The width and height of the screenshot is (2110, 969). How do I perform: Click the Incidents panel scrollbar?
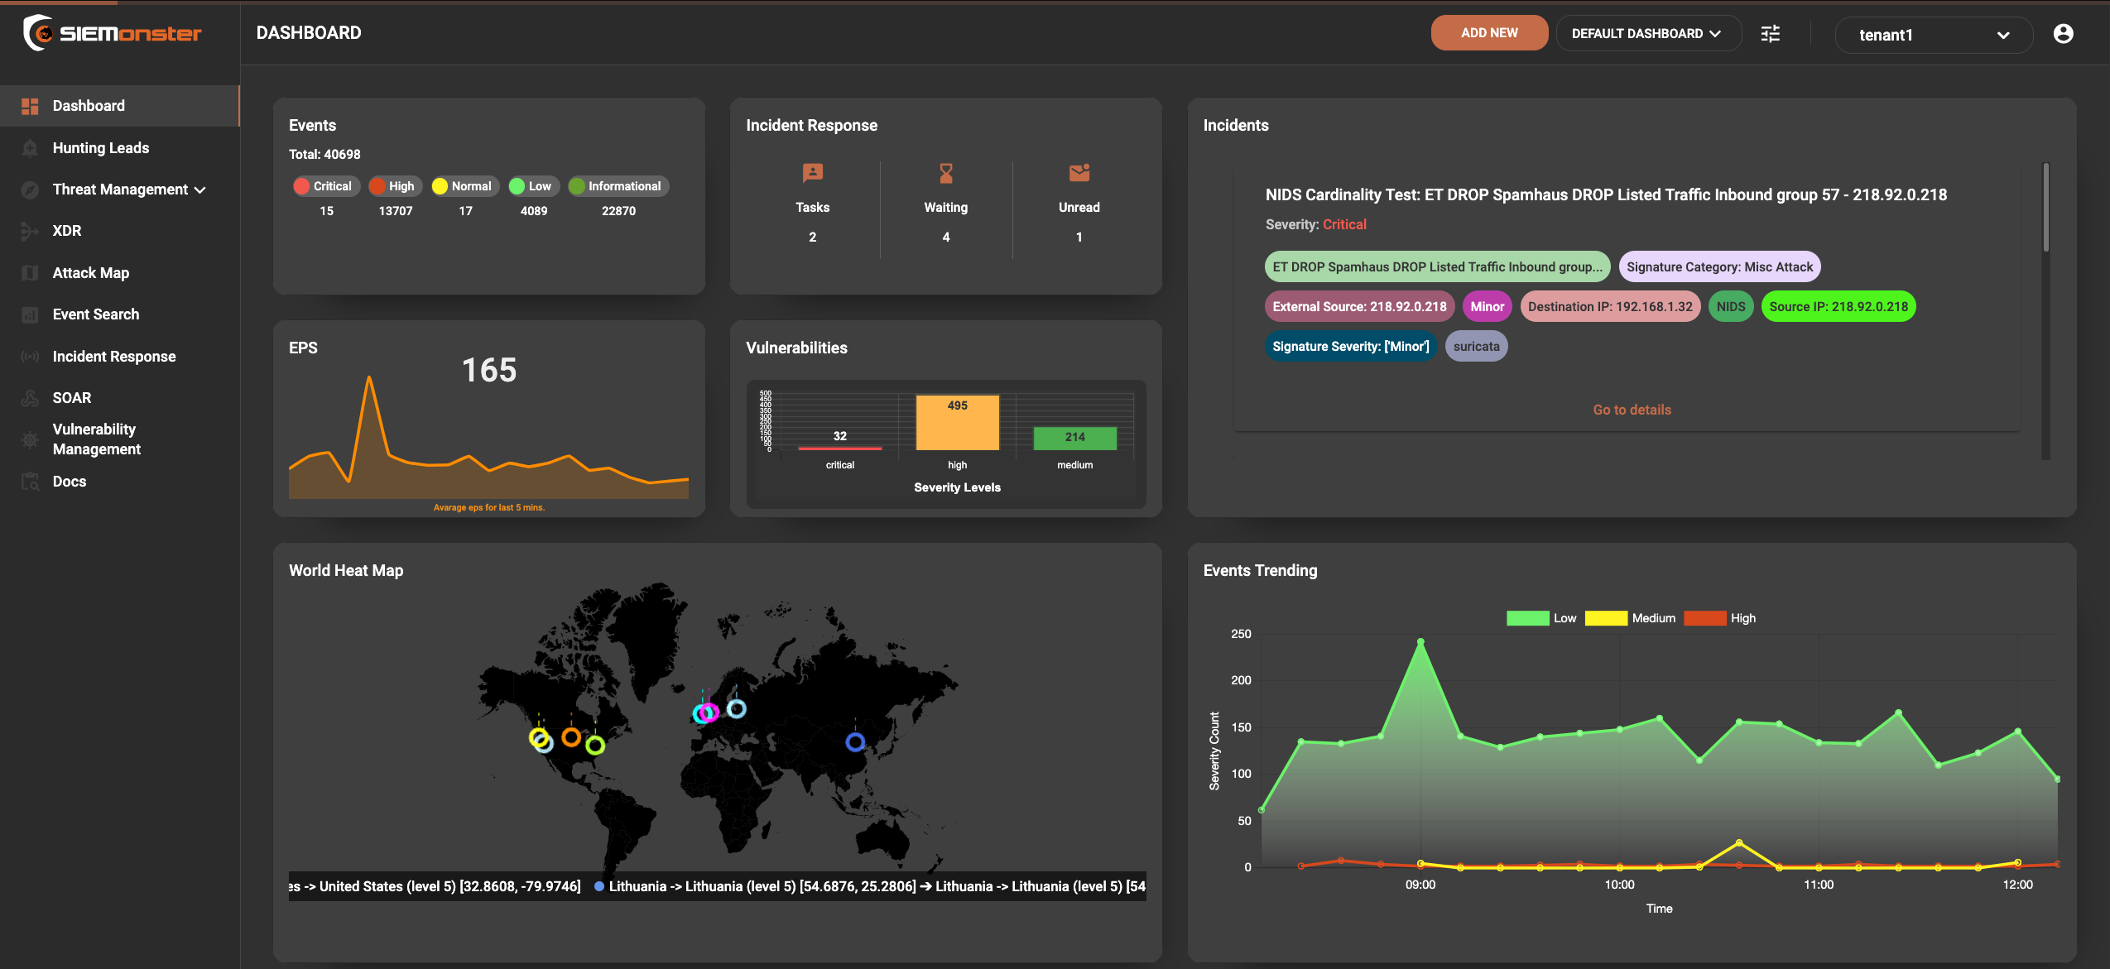point(2045,207)
